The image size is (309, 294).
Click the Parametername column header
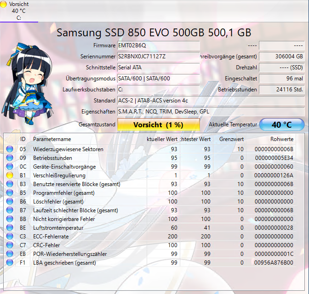[x=88, y=139]
